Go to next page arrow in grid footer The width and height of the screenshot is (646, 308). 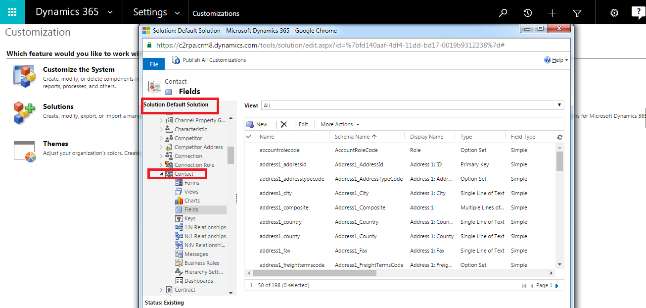point(557,286)
